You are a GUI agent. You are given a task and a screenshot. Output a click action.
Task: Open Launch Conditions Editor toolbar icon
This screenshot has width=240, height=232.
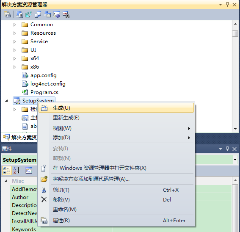pyautogui.click(x=66, y=14)
